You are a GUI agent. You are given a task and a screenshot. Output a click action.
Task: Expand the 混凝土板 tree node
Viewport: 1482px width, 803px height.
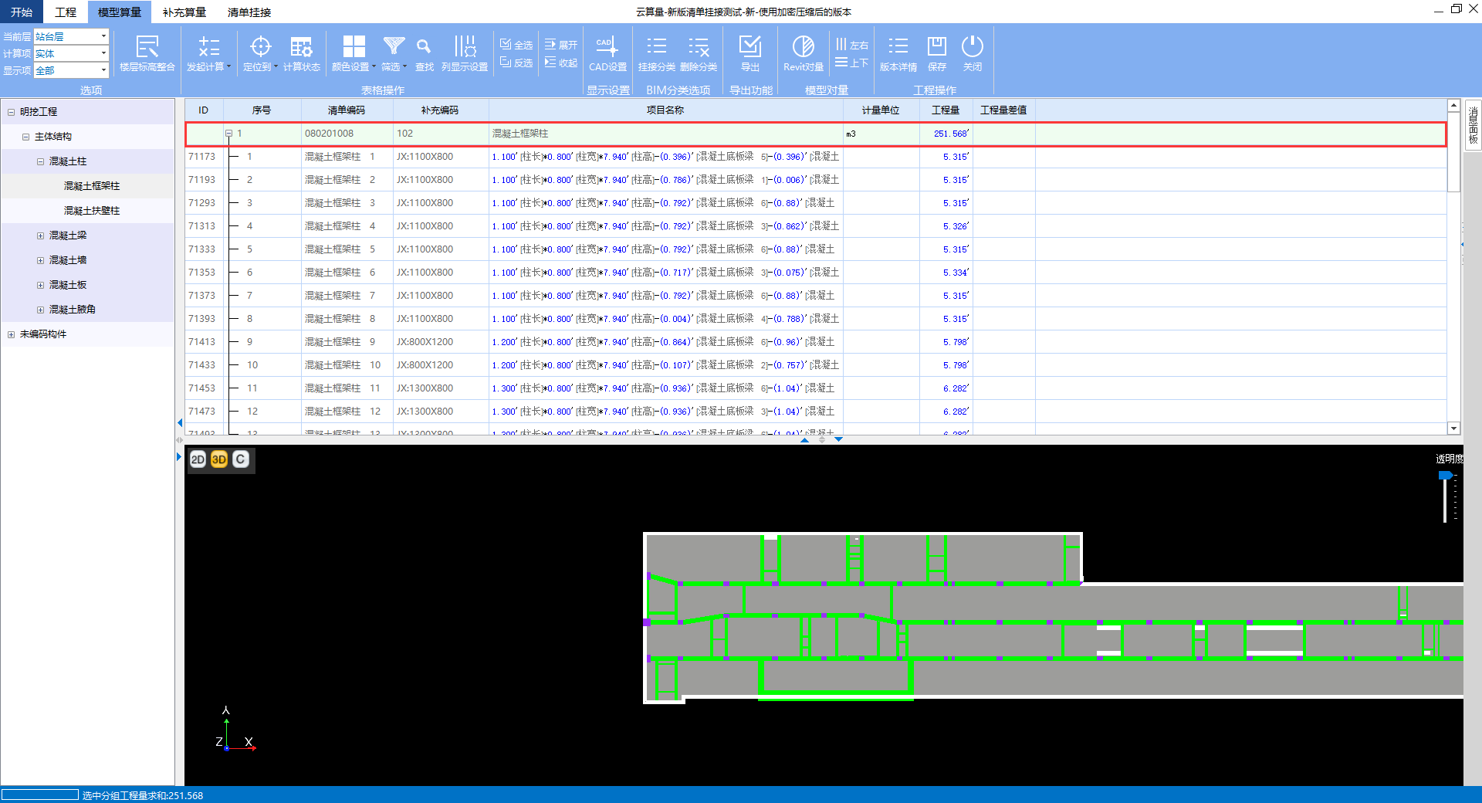point(40,285)
